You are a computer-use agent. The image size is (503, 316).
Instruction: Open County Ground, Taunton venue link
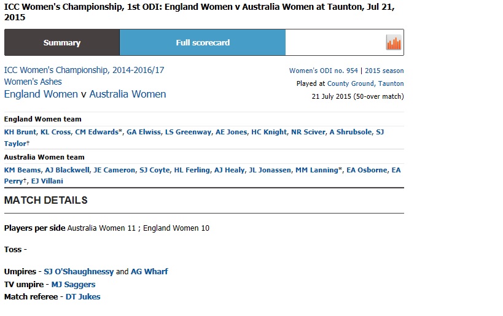(x=365, y=83)
